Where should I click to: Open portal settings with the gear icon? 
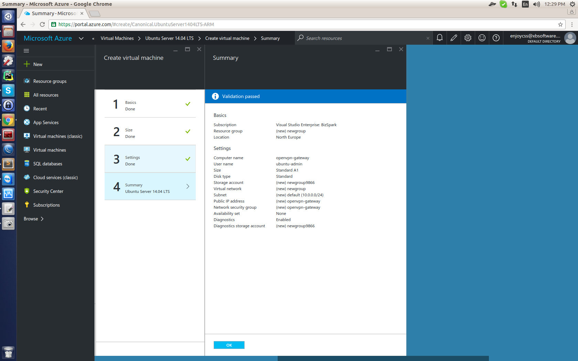click(468, 38)
